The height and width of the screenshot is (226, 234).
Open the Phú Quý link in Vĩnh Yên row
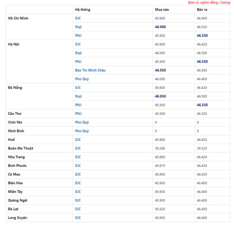(x=82, y=122)
